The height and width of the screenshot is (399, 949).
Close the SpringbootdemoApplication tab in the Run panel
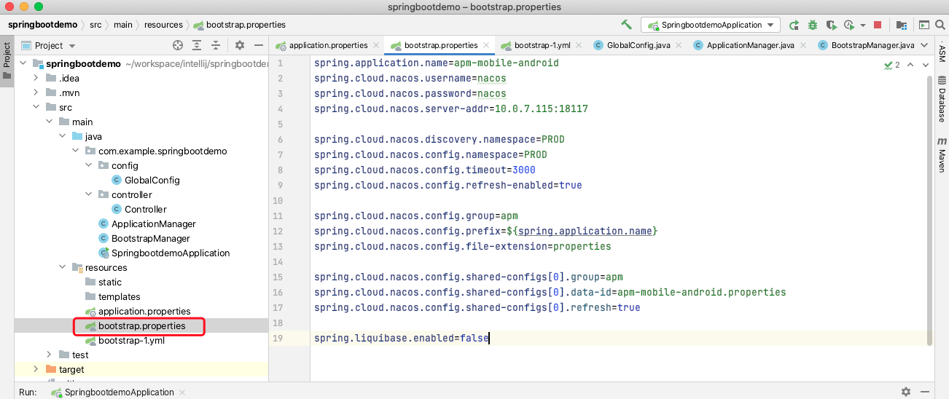tap(182, 392)
